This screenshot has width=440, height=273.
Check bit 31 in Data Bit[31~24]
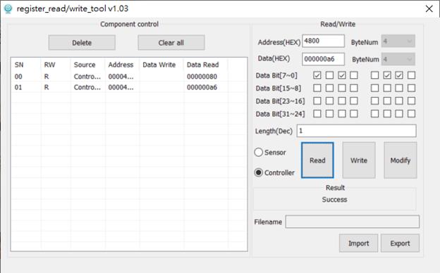coord(317,114)
